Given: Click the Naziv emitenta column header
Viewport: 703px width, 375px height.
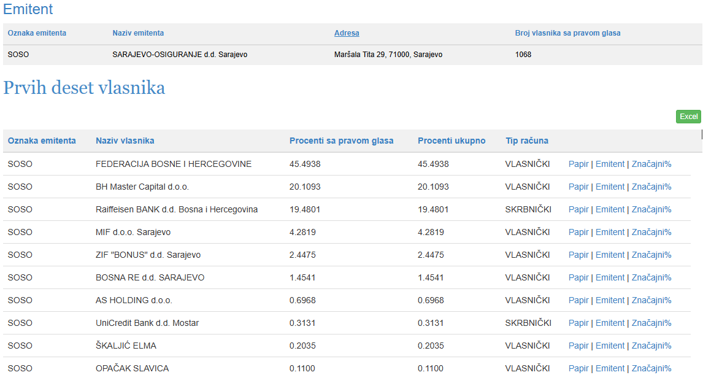Looking at the screenshot, I should (x=138, y=33).
